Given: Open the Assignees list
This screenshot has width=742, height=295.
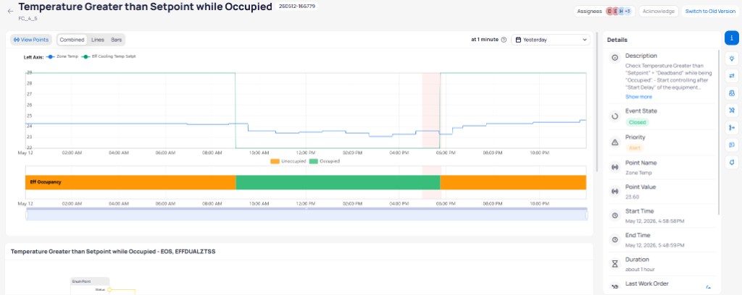Looking at the screenshot, I should (604, 12).
